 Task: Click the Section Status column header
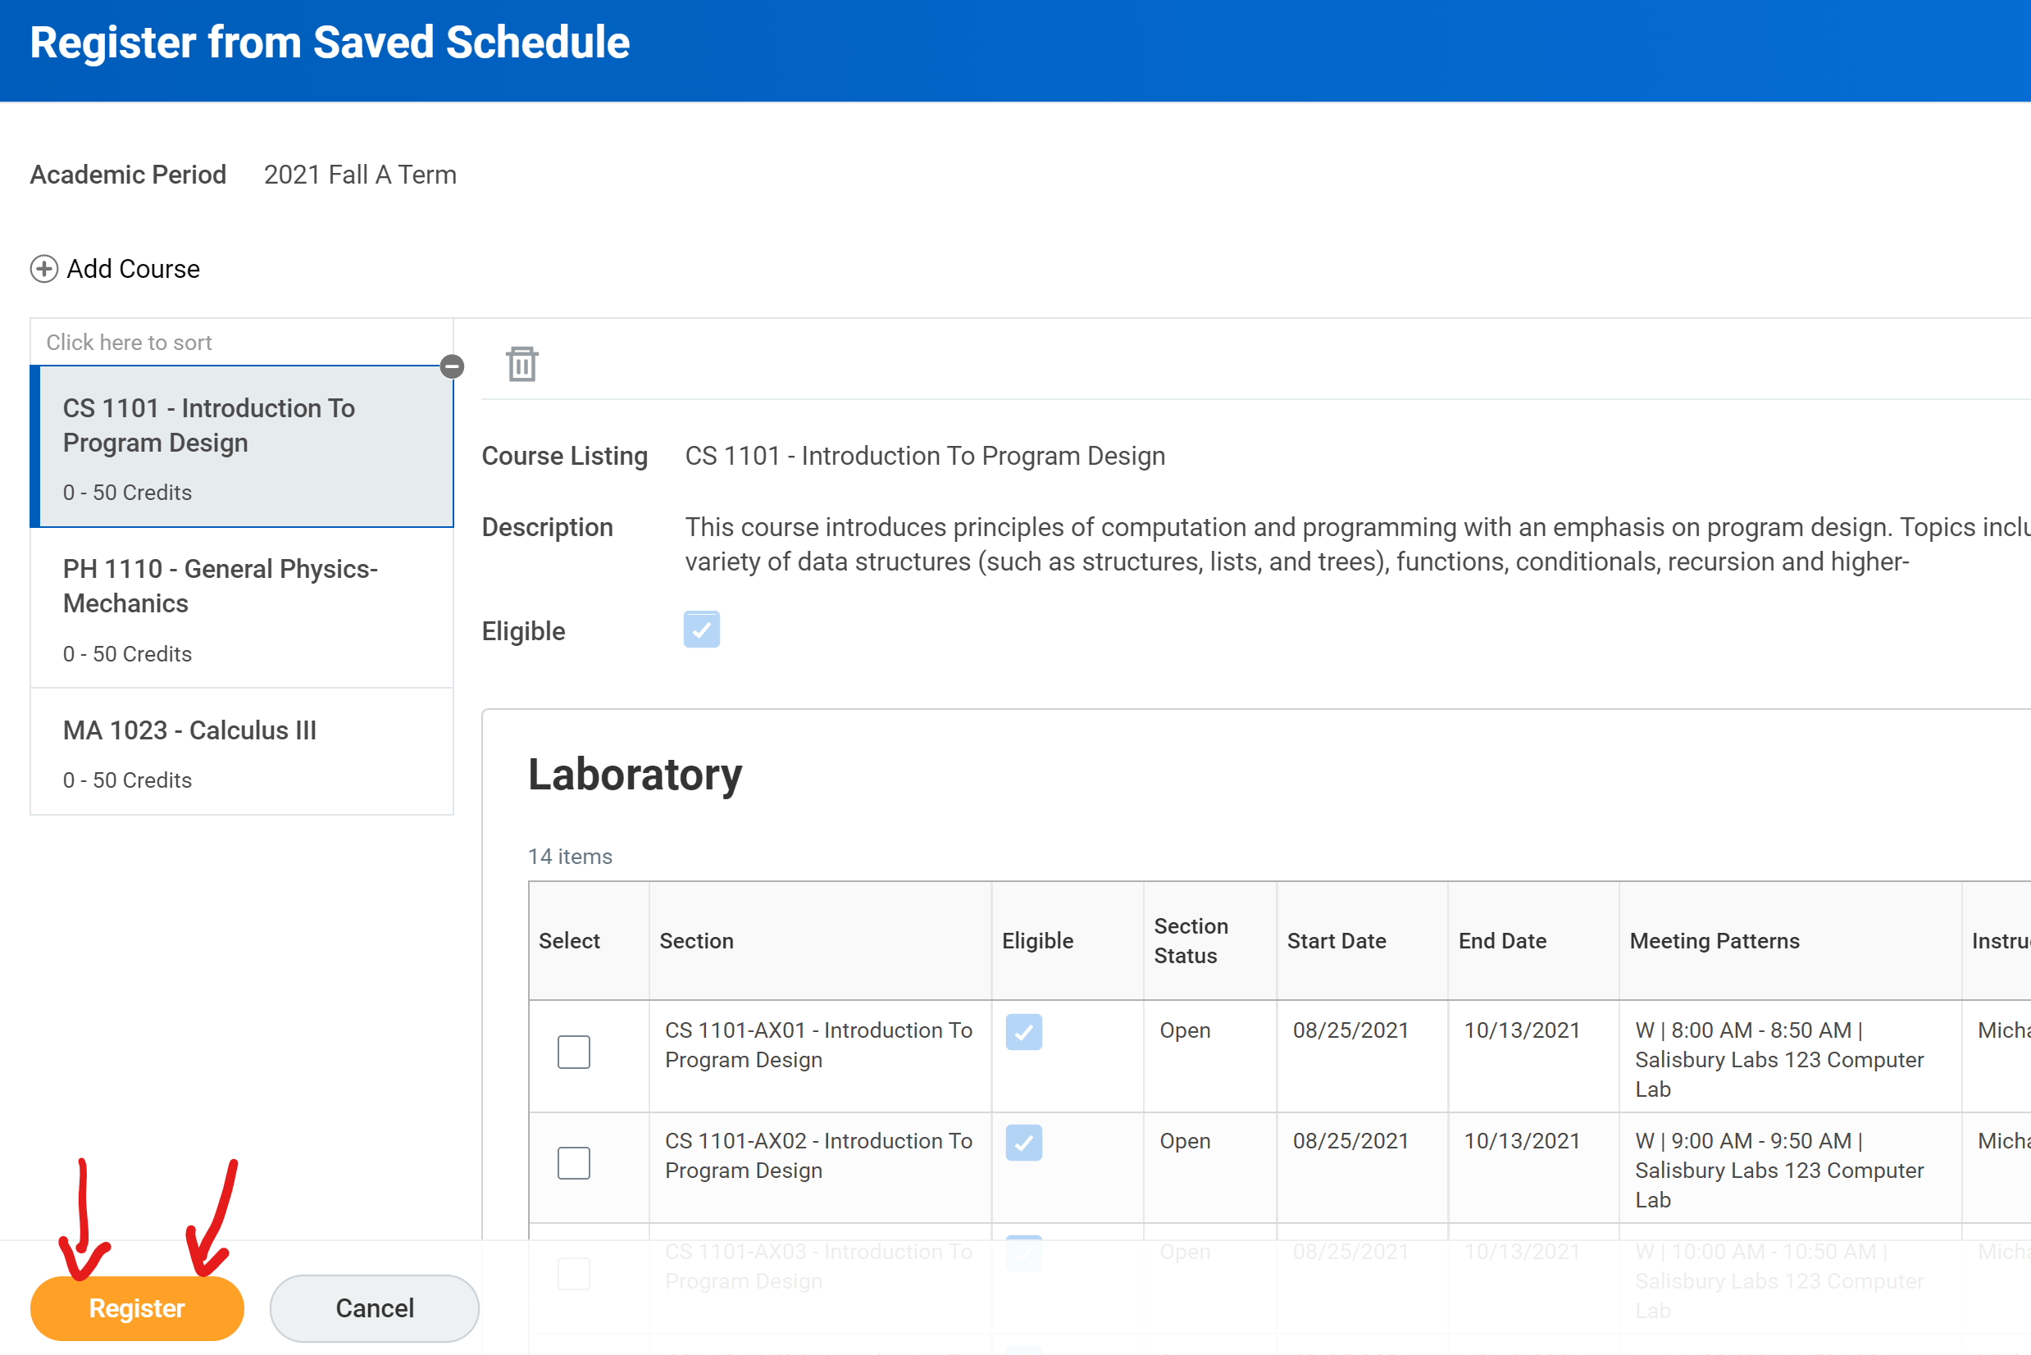[x=1190, y=940]
